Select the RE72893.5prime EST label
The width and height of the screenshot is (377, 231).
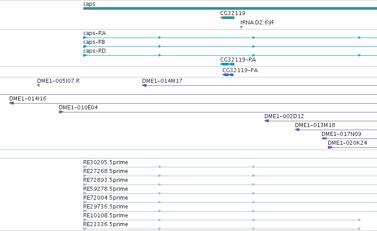[x=105, y=180]
